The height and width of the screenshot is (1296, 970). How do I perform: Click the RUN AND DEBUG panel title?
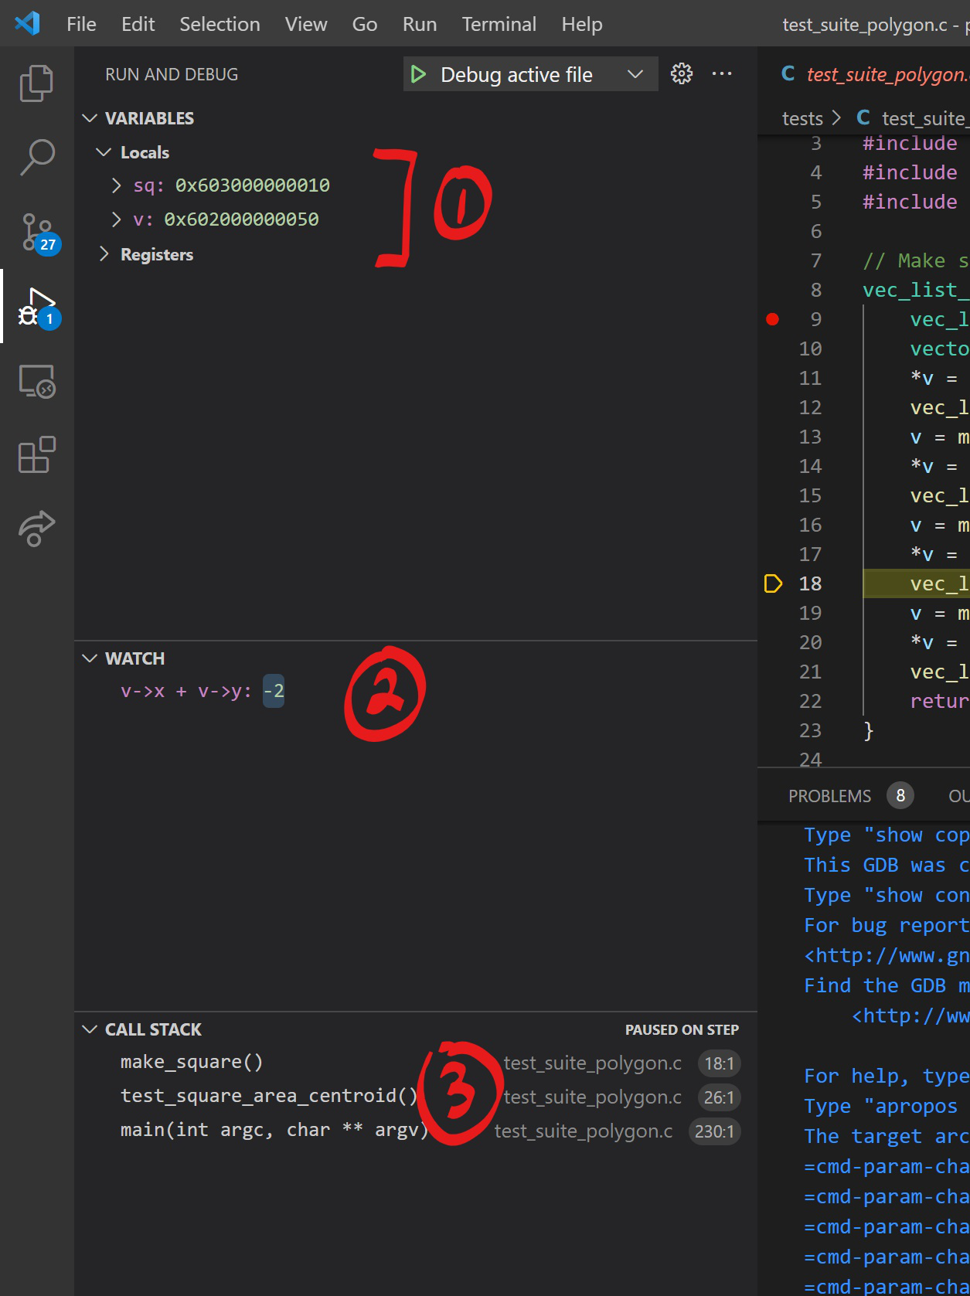point(172,74)
